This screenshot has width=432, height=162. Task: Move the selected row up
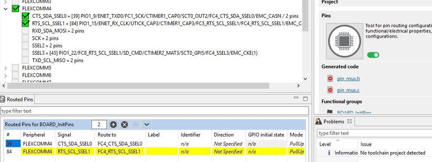click(x=135, y=125)
